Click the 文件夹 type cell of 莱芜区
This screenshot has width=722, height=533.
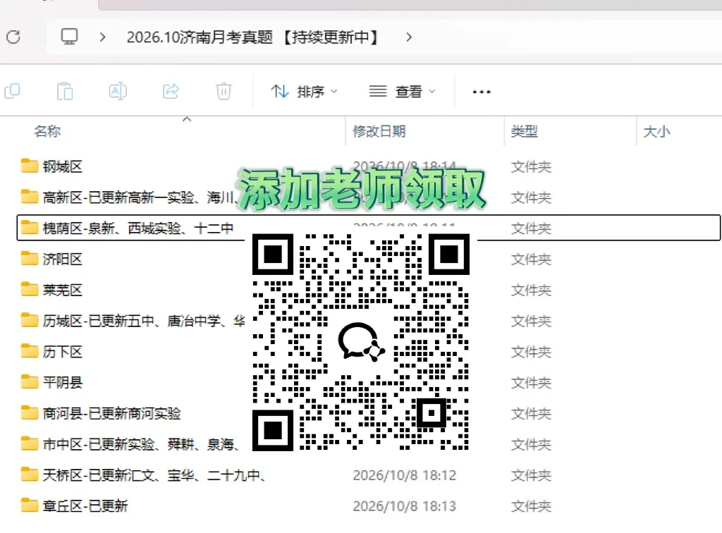(x=531, y=290)
